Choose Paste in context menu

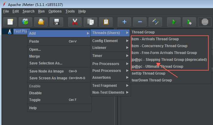pos(59,41)
